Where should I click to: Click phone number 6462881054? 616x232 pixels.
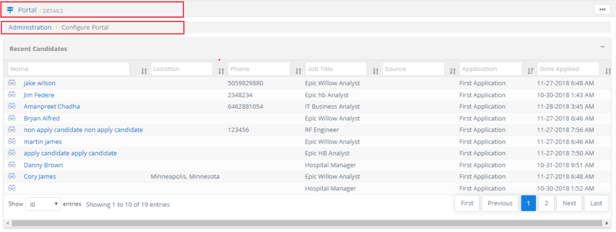[245, 106]
